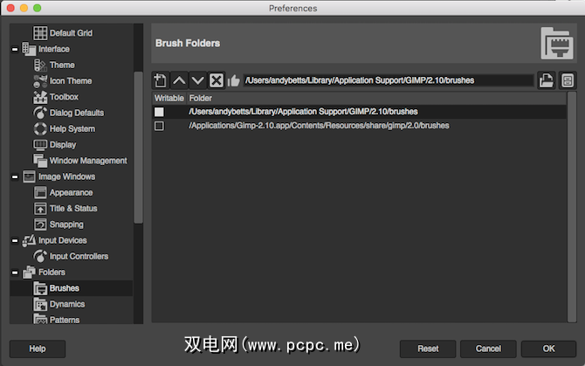Click the Cancel button

tap(488, 349)
